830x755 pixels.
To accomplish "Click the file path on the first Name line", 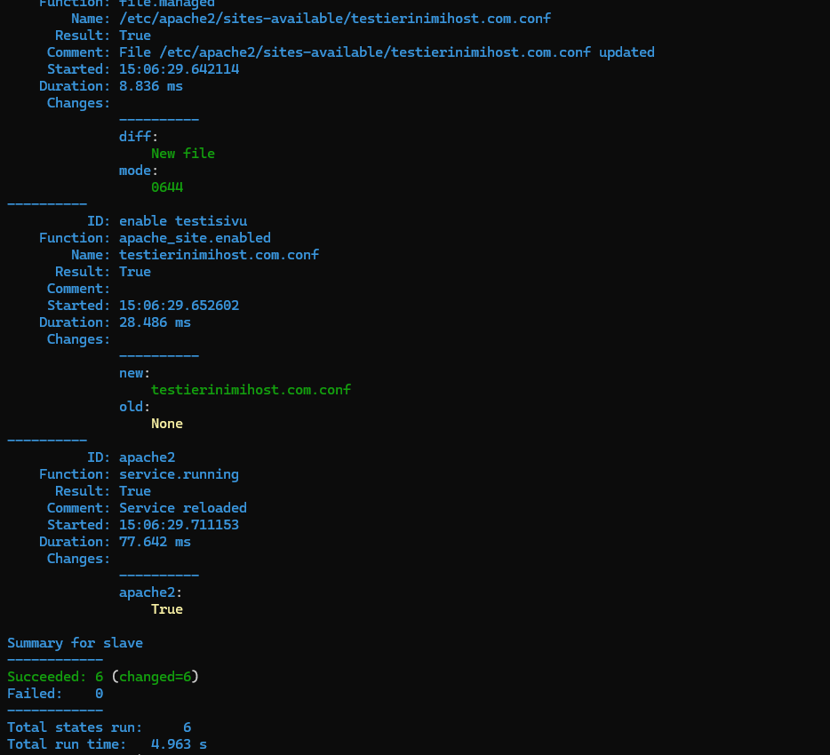I will (x=335, y=19).
